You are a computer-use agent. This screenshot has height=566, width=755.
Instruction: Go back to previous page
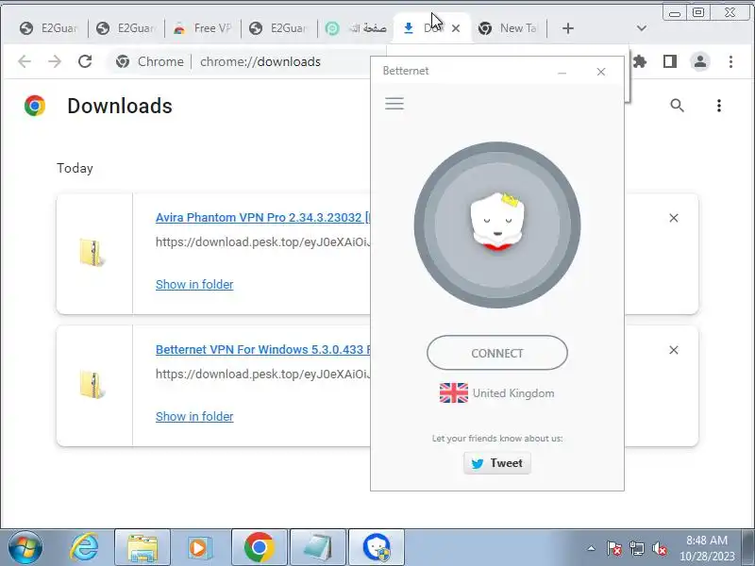[x=25, y=61]
